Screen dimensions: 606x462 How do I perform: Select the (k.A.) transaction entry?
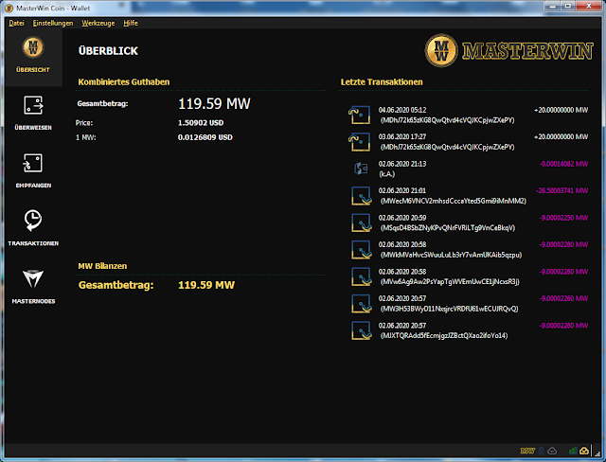point(387,174)
